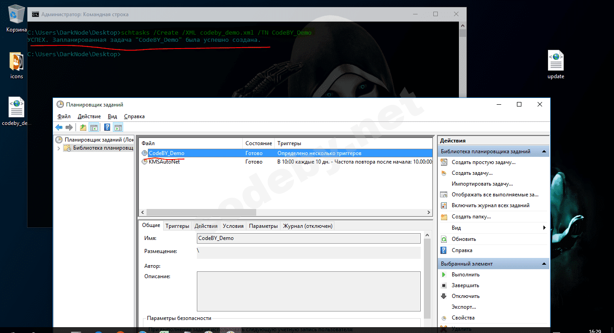
Task: Click the Включить журнал всех заданий link
Action: click(x=490, y=205)
